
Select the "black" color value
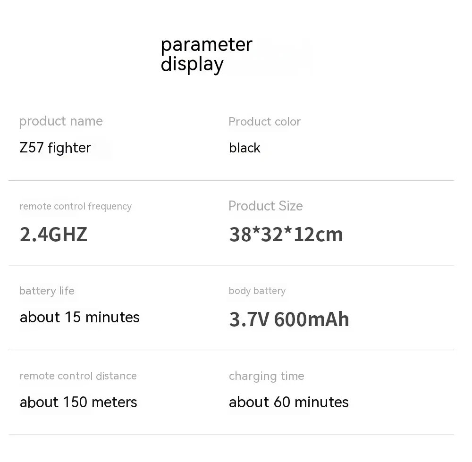point(244,148)
